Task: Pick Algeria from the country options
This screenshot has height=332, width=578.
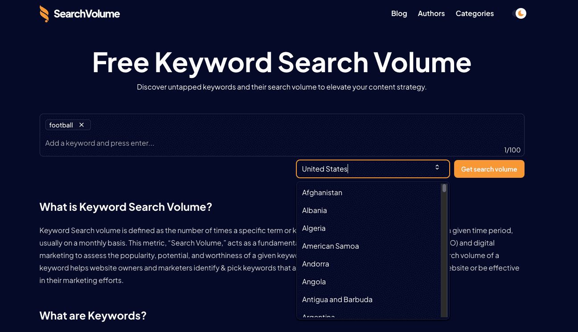Action: click(369, 228)
